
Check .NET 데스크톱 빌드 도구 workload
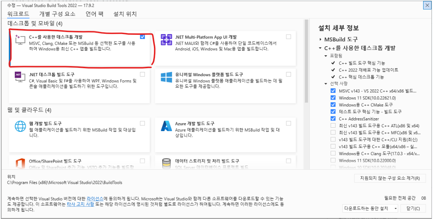(142, 74)
